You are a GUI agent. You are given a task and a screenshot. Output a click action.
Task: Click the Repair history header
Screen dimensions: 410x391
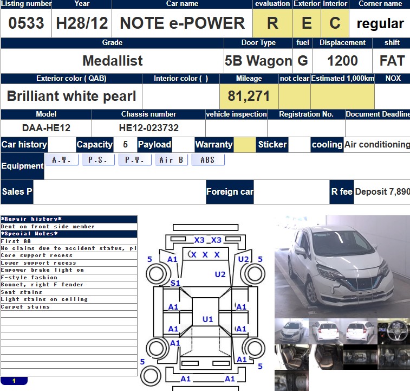click(x=69, y=219)
